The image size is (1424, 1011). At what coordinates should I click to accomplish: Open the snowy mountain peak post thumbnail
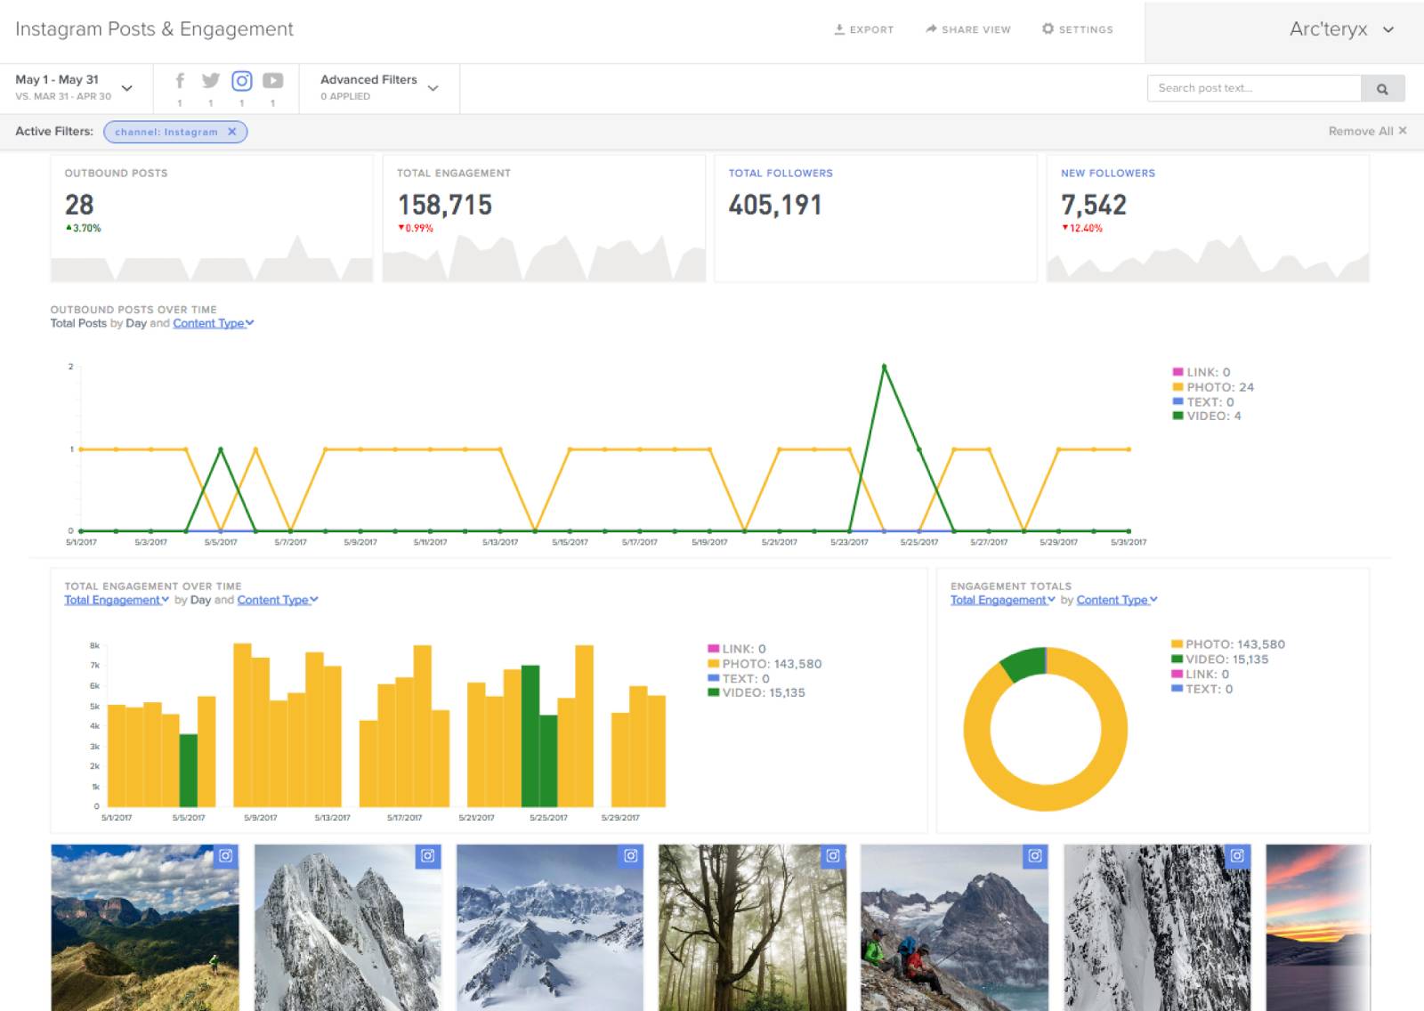[x=347, y=927]
